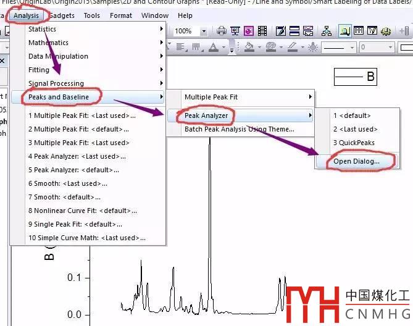Open the arrow next to palette icon

pos(281,48)
